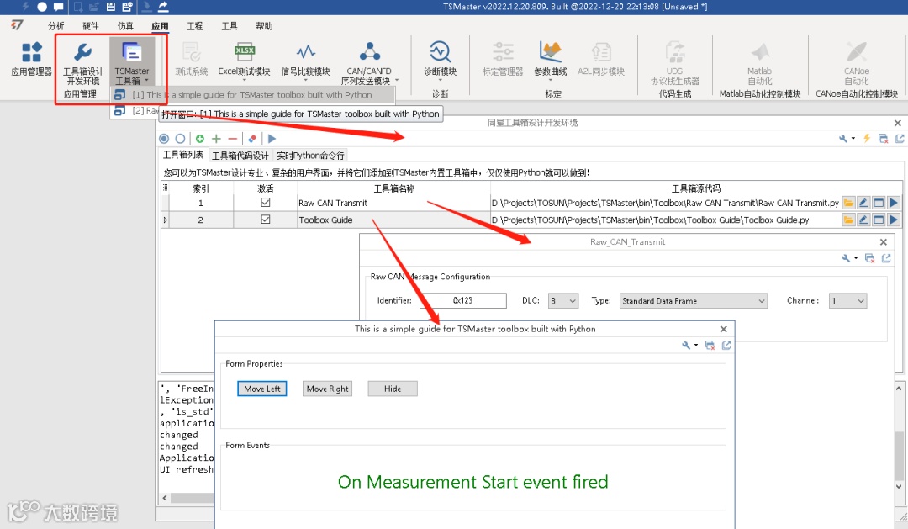Viewport: 908px width, 529px height.
Task: Click the green plus icon in toolbox toolbar
Action: point(216,139)
